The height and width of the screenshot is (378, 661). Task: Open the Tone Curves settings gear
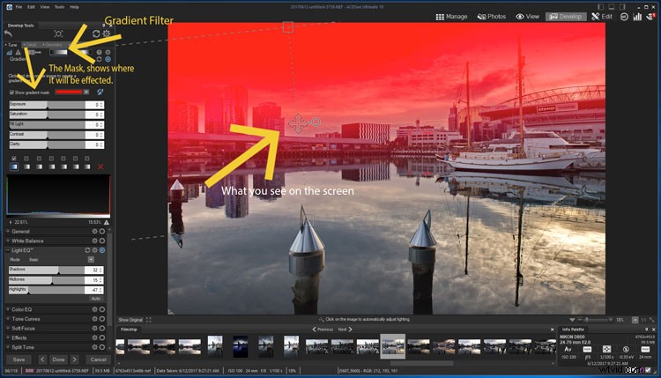[95, 319]
